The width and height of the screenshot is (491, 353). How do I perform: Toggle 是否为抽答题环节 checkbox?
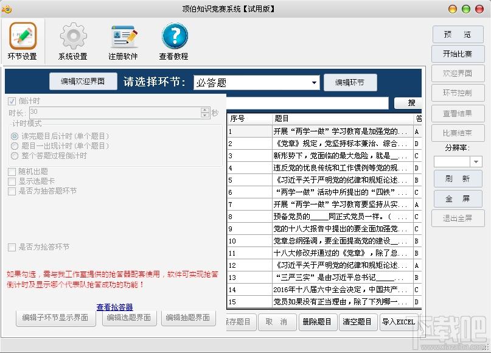pyautogui.click(x=12, y=191)
